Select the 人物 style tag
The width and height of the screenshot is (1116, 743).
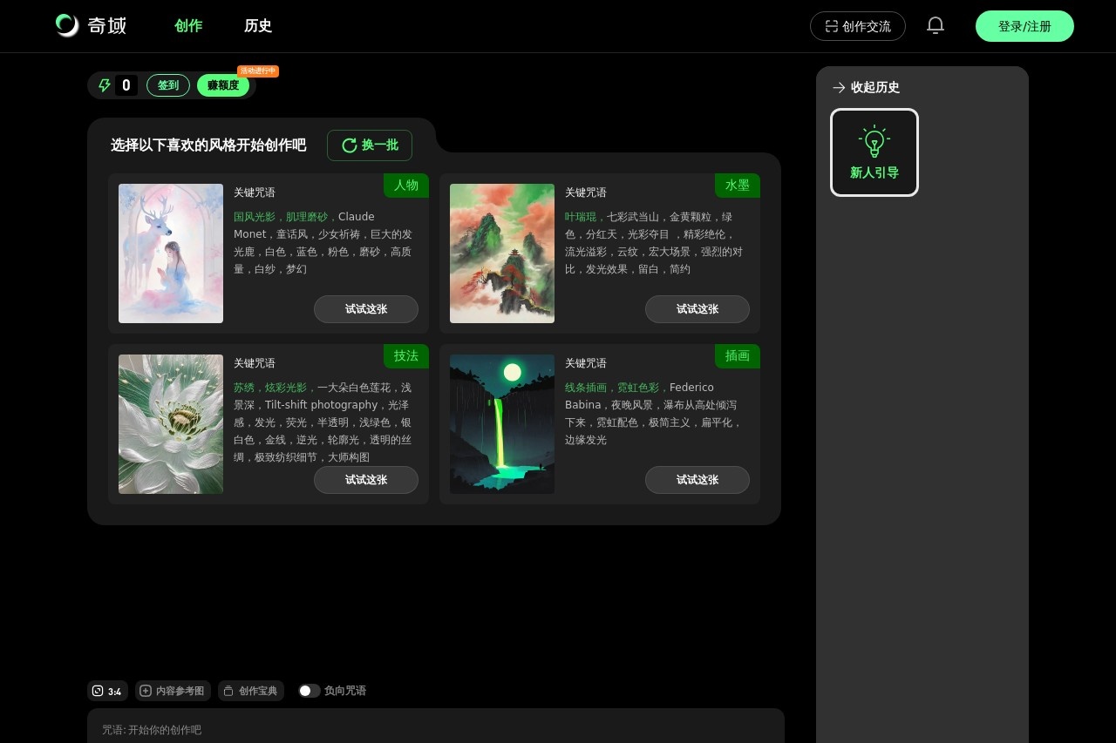[x=405, y=186]
